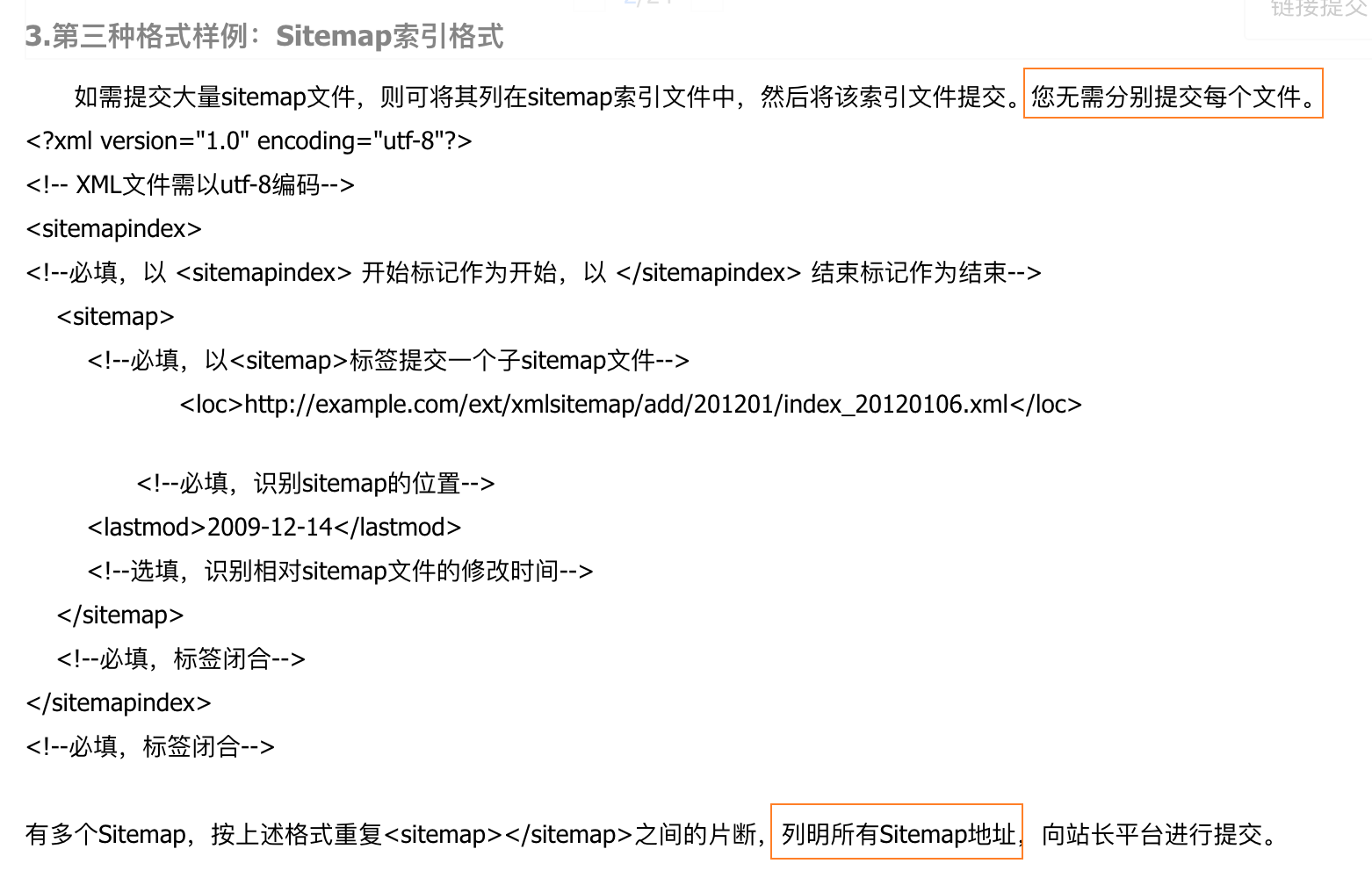Click the opening <sitemapindex> tag line

114,229
